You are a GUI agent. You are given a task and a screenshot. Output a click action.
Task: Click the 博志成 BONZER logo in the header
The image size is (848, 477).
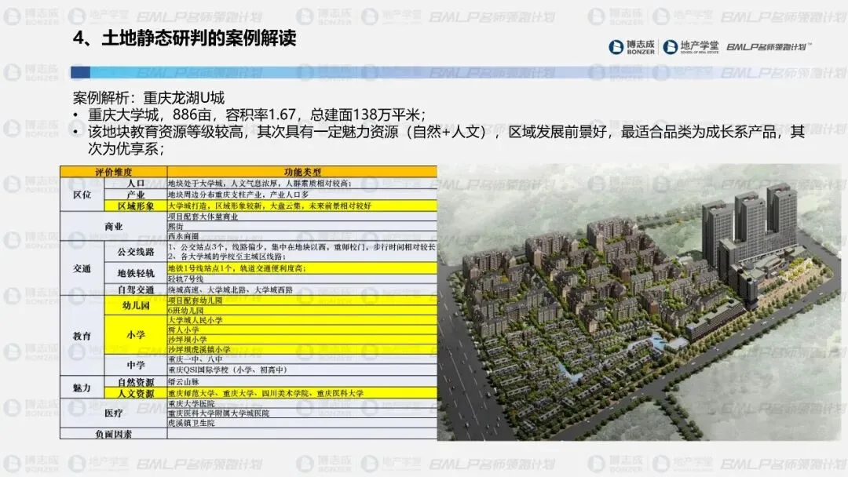(x=631, y=47)
